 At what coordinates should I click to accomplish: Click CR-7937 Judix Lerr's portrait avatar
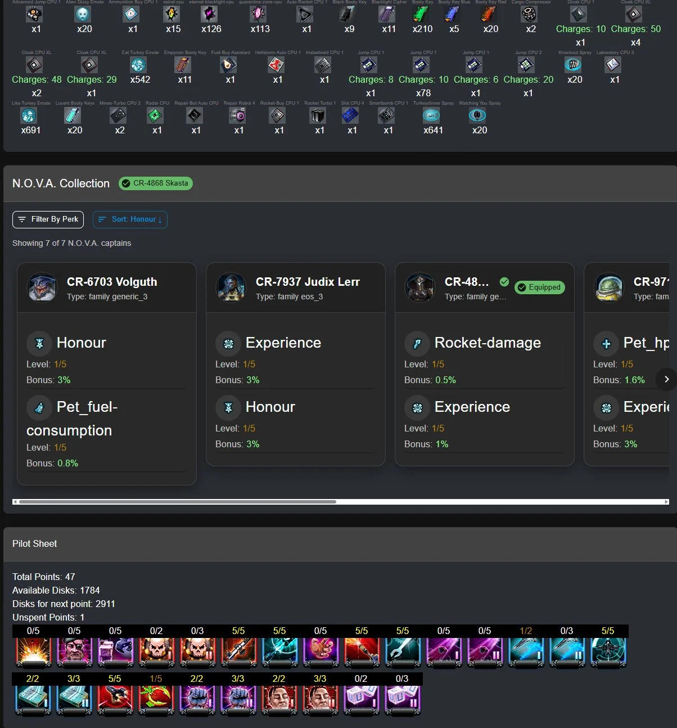(x=231, y=287)
